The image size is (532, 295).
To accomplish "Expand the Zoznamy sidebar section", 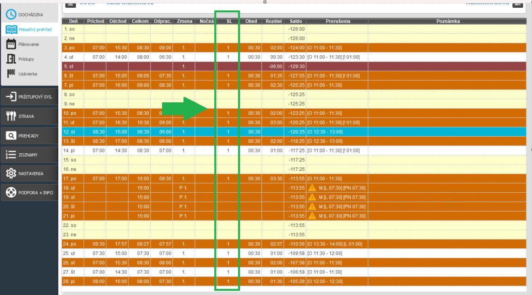I will click(29, 155).
